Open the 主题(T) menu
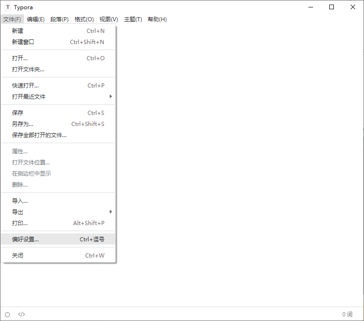This screenshot has width=364, height=321. (133, 19)
